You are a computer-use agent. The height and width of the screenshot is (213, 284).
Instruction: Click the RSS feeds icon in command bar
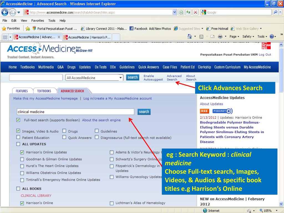click(x=201, y=37)
